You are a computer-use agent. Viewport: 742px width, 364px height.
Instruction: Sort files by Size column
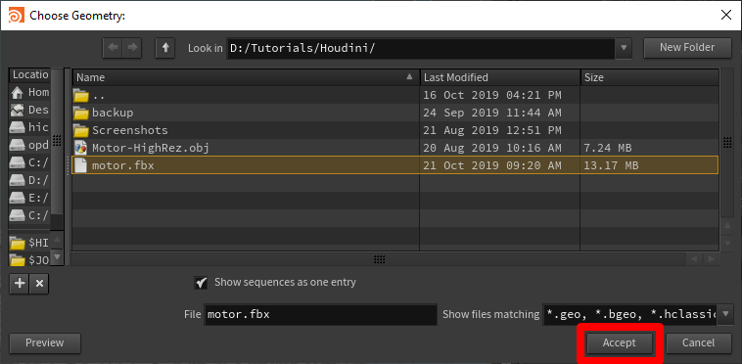tap(649, 77)
